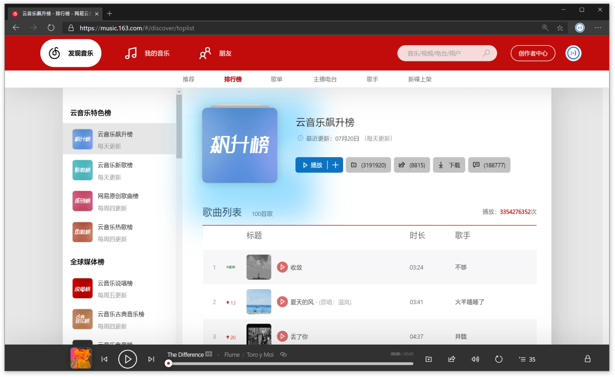Screen dimensions: 615x377
Task: Open a new browser tab
Action: pyautogui.click(x=109, y=14)
